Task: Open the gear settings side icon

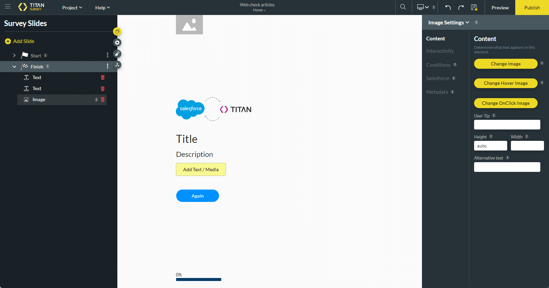Action: pyautogui.click(x=117, y=42)
